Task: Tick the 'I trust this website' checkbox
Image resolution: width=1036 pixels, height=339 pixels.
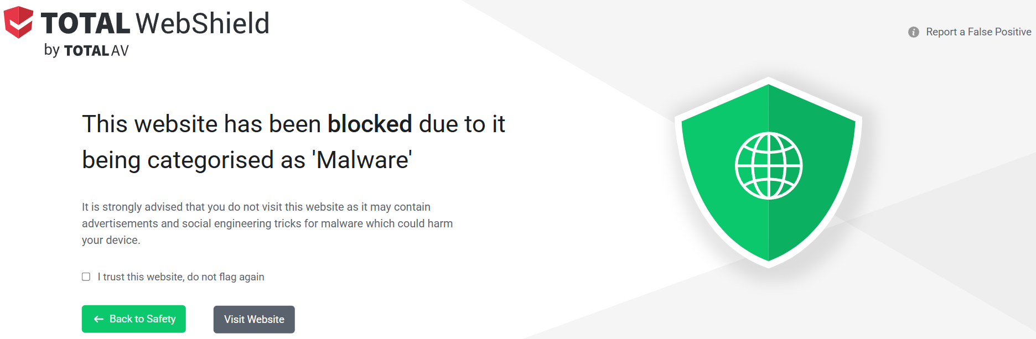Action: (86, 277)
